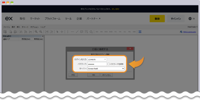
Task: Select the candlestick chart type icon
Action: tap(26, 32)
